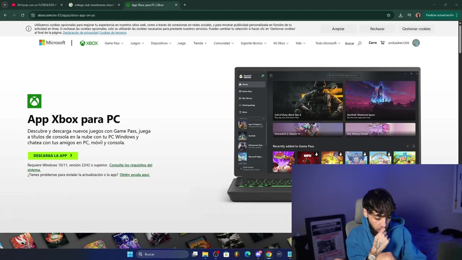Expand the Dispositivos dropdown menu
The image size is (462, 260).
pos(161,43)
